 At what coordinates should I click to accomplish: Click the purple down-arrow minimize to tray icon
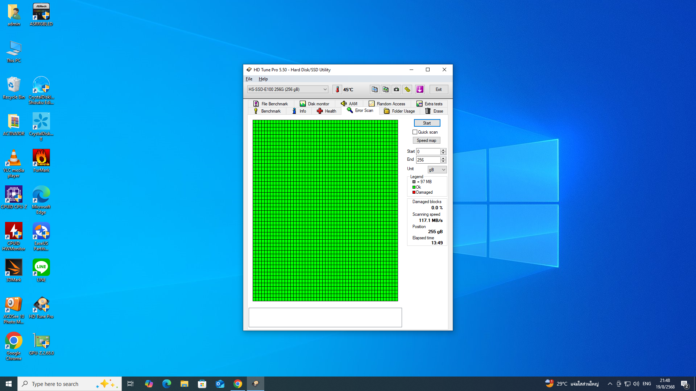420,89
